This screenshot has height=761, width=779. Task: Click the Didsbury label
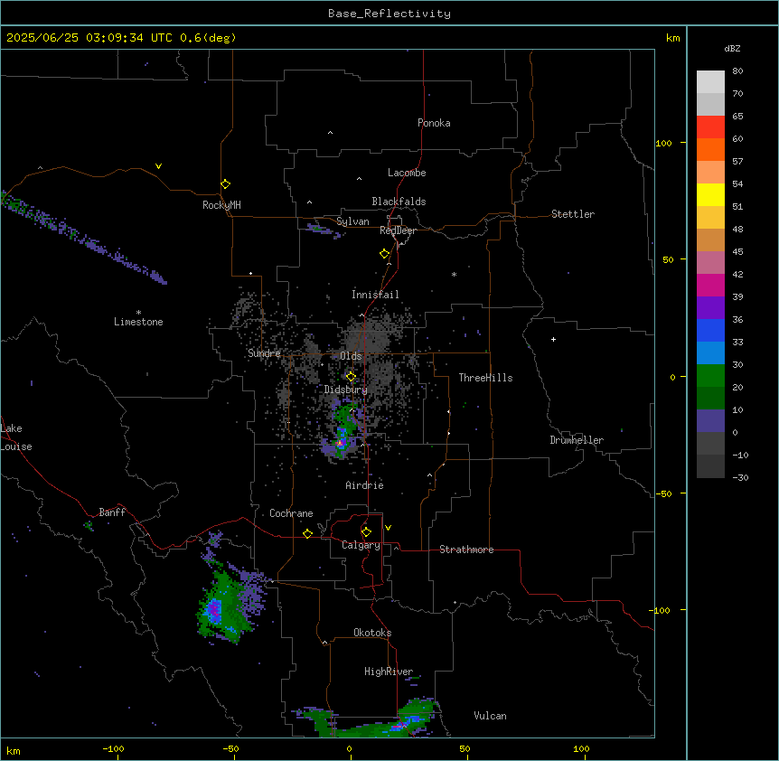pyautogui.click(x=346, y=390)
